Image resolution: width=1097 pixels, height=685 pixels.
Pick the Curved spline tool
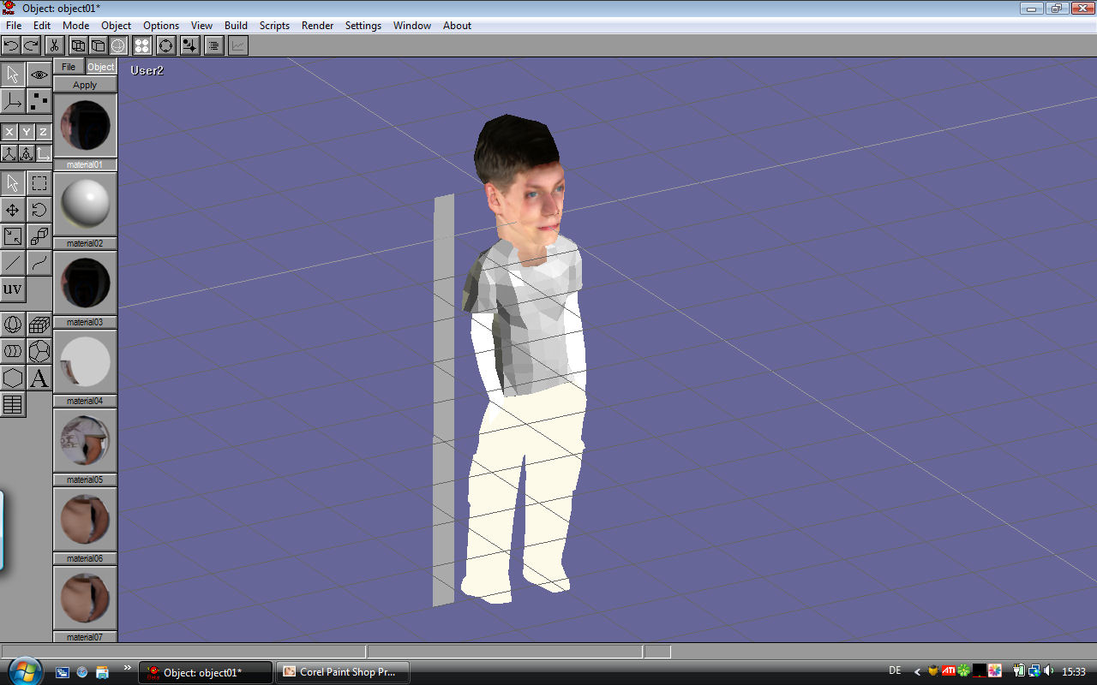pyautogui.click(x=39, y=263)
